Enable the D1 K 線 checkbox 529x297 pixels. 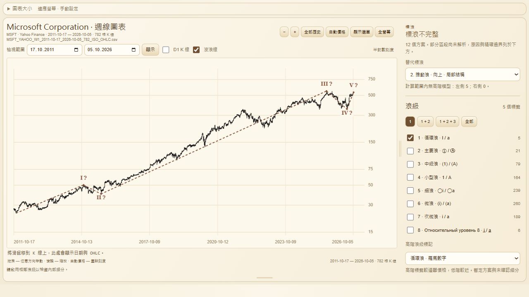coord(166,49)
